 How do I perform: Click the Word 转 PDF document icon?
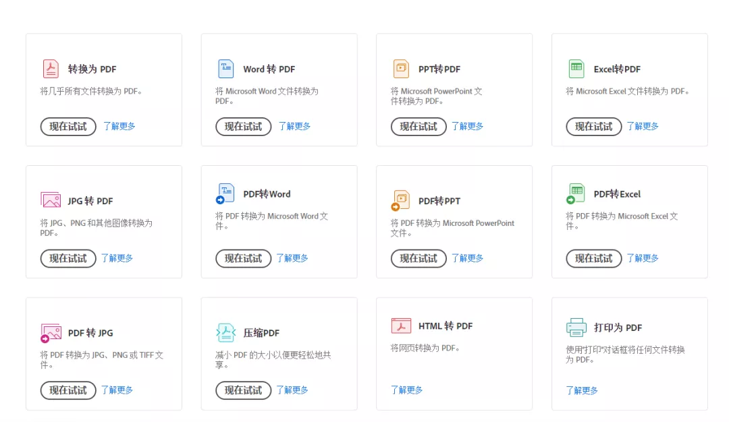pos(225,69)
